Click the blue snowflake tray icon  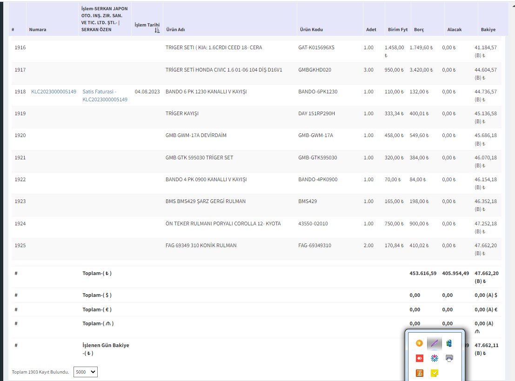pyautogui.click(x=434, y=358)
